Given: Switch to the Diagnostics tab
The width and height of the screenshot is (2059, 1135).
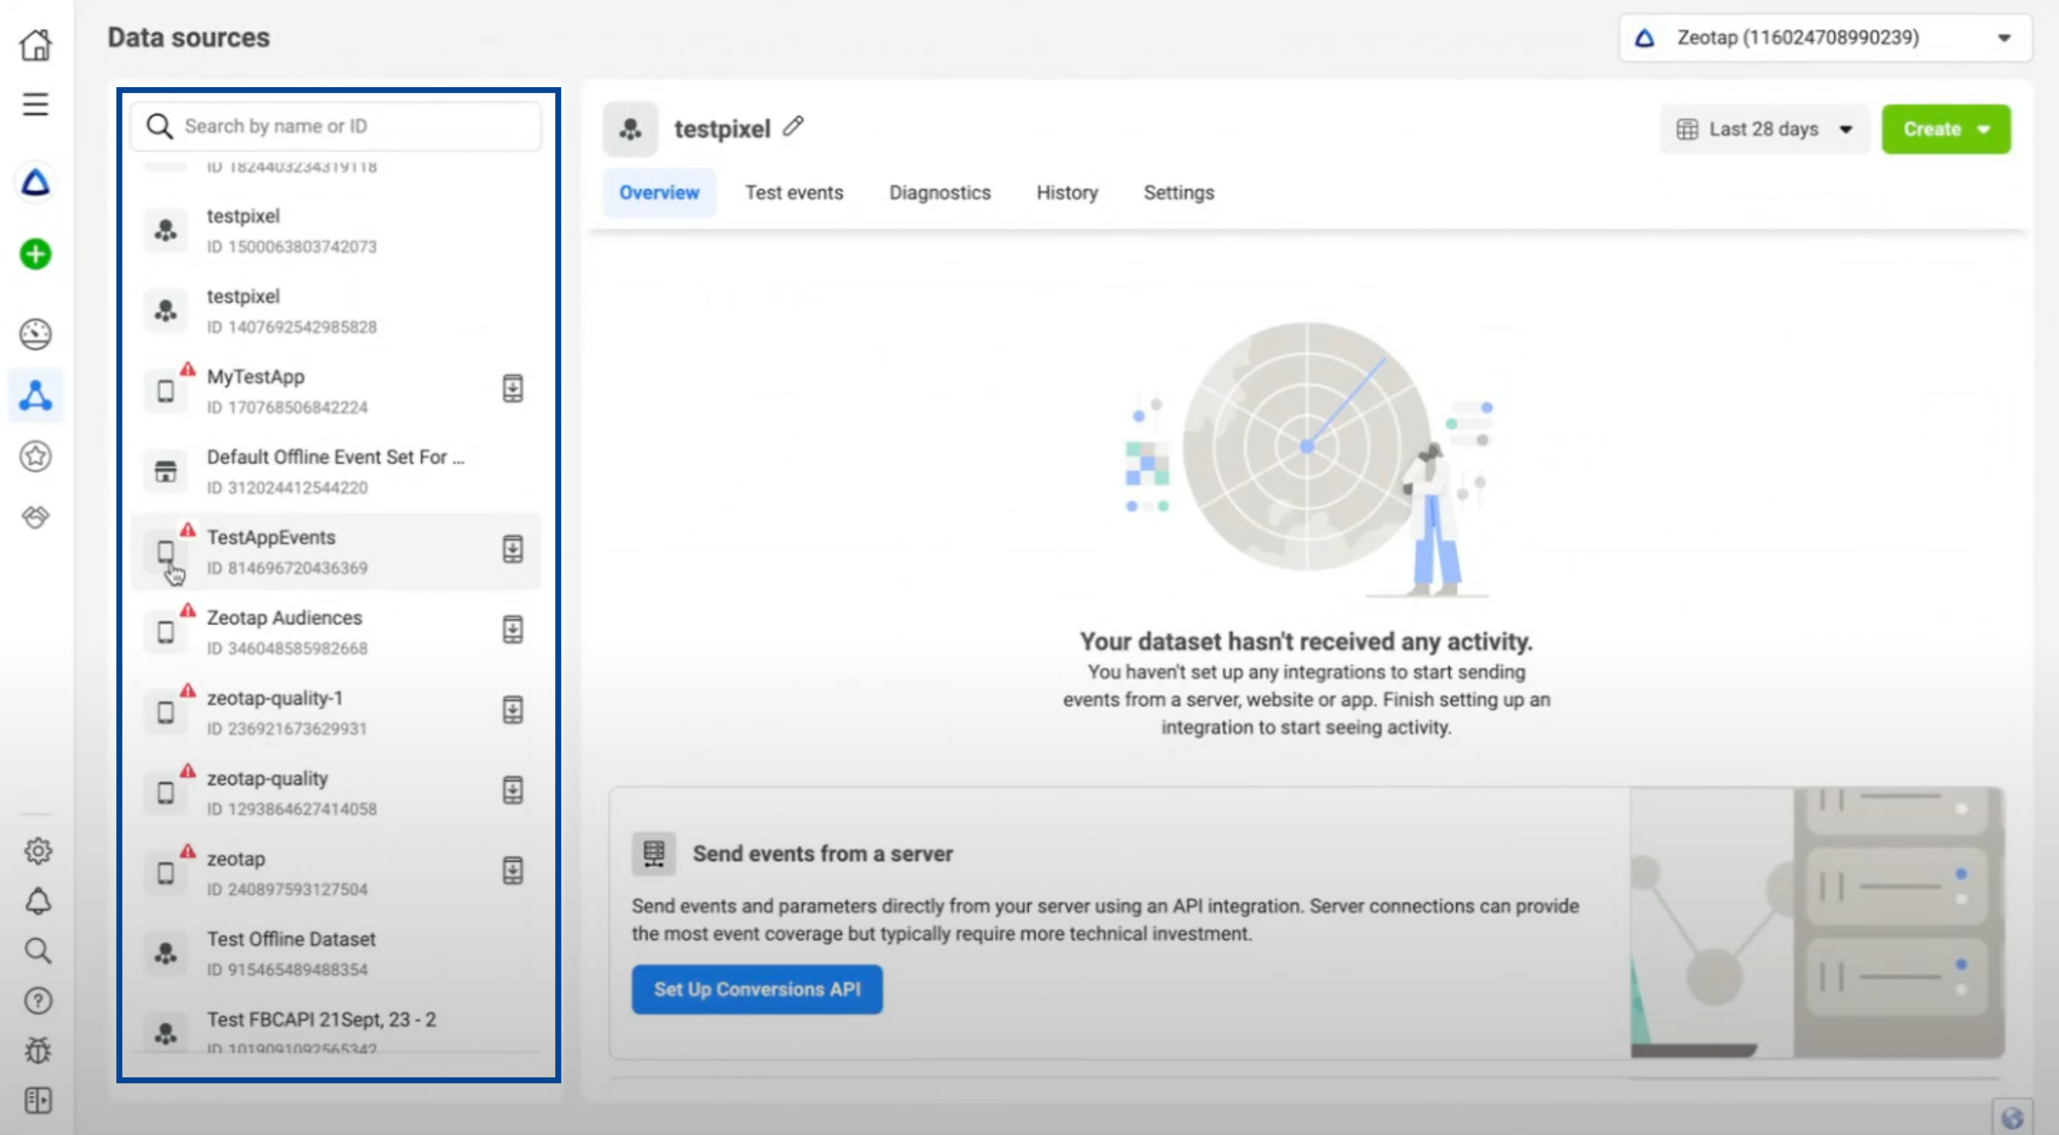Looking at the screenshot, I should point(939,193).
